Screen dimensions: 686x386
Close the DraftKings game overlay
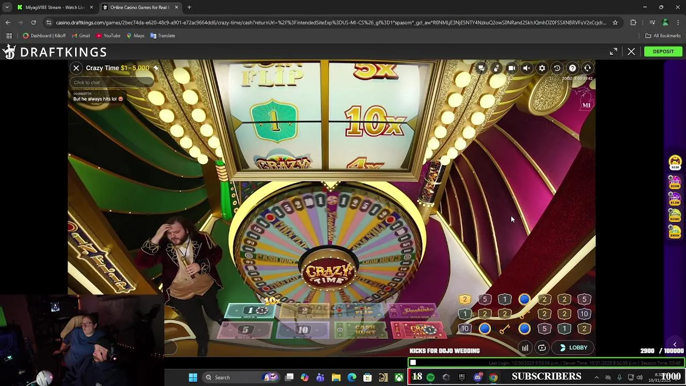pyautogui.click(x=631, y=51)
